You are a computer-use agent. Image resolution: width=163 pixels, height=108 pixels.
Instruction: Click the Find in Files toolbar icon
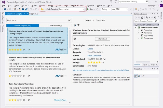click(x=136, y=9)
